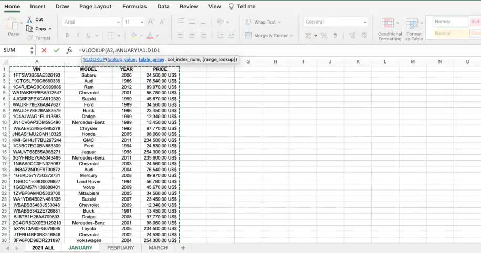Expand the Copy options arrow
481x253 pixels.
click(x=50, y=29)
